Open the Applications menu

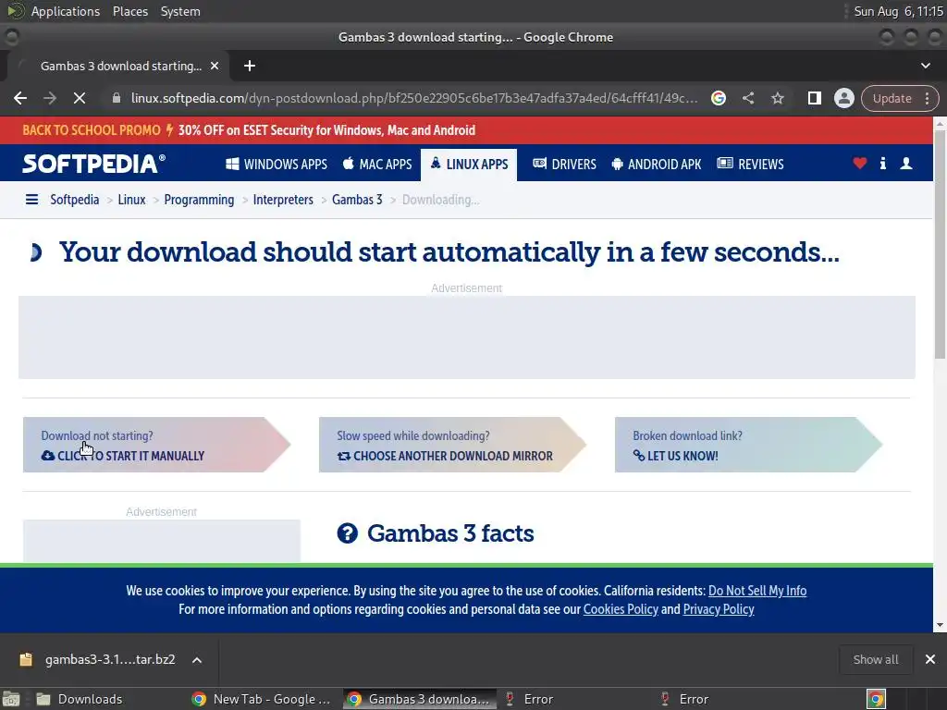(x=66, y=11)
